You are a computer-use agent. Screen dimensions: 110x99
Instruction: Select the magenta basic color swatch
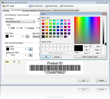(69, 24)
